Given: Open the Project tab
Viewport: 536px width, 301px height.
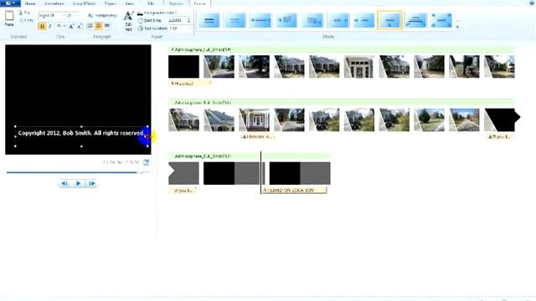Looking at the screenshot, I should point(111,3).
